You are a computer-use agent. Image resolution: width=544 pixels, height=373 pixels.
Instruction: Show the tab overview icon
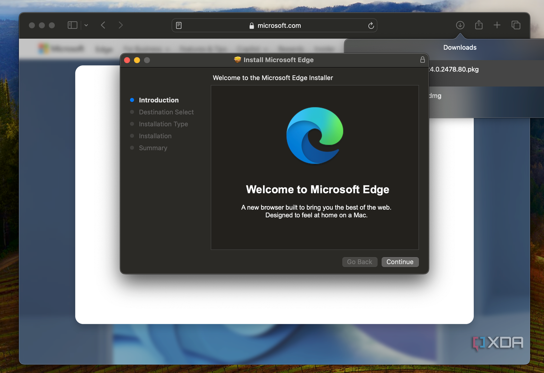point(516,25)
